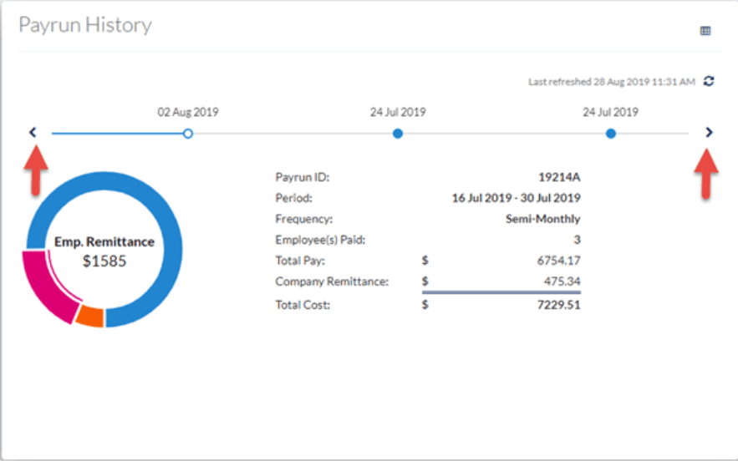738x461 pixels.
Task: Click the Total Cost: label
Action: pyautogui.click(x=303, y=305)
